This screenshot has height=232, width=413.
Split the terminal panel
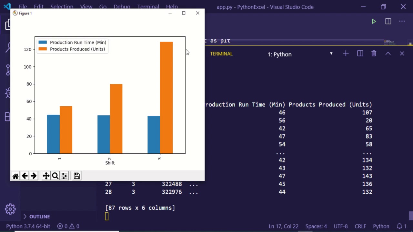360,53
